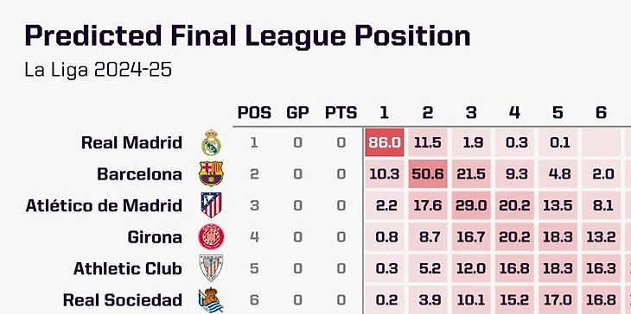Click the Girona club crest
631x314 pixels.
pos(211,236)
